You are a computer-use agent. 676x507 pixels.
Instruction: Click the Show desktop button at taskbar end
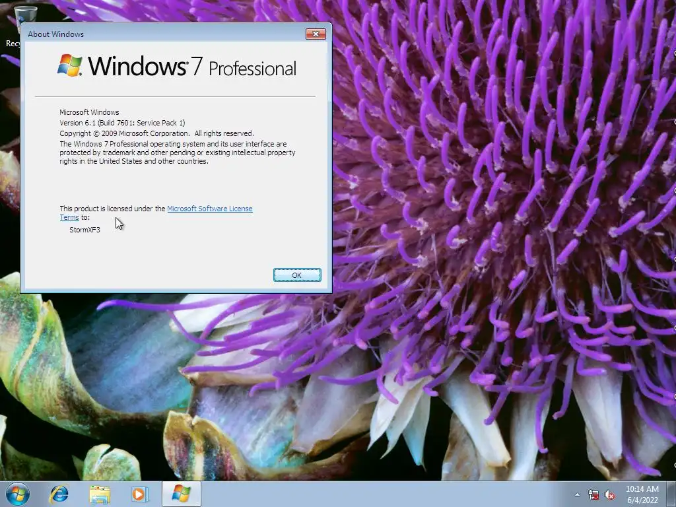coord(671,494)
